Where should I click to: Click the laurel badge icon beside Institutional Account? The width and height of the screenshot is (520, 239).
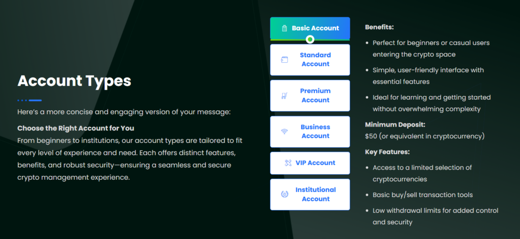(284, 194)
